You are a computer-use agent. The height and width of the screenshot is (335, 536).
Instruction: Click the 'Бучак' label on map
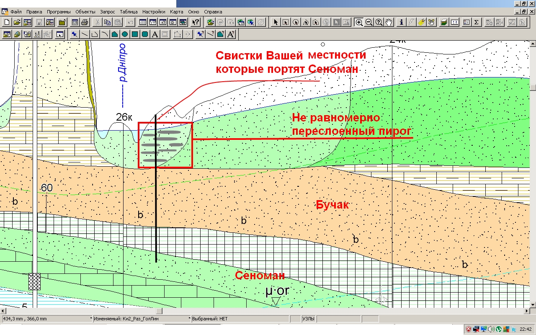click(332, 205)
